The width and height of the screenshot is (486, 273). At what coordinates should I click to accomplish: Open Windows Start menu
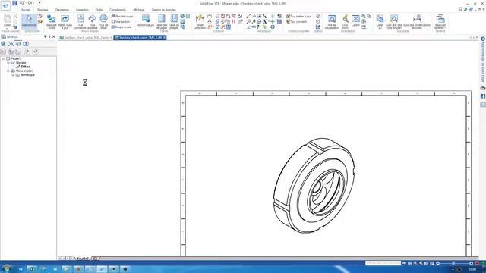click(x=6, y=268)
